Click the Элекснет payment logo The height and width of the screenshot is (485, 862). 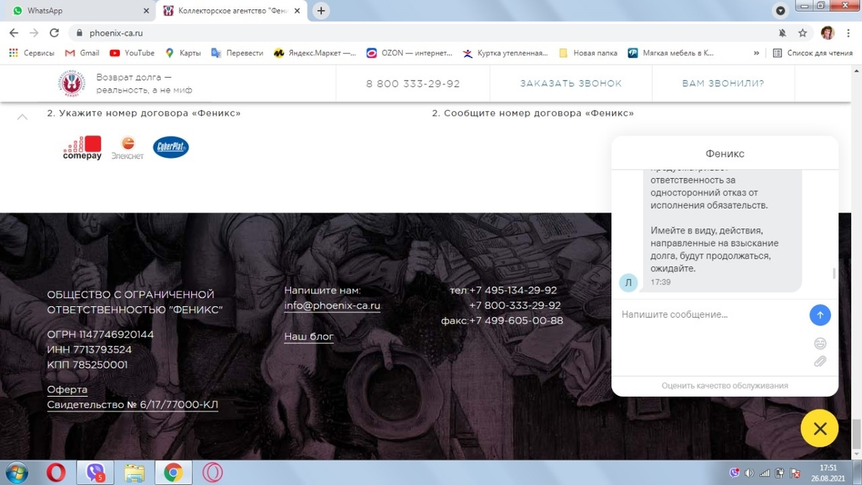coord(128,147)
